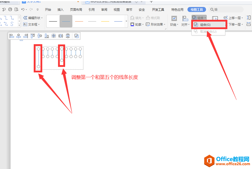252x169 pixels.
Task: Click align middle vertically in floating toolbar
Action: tap(40, 36)
